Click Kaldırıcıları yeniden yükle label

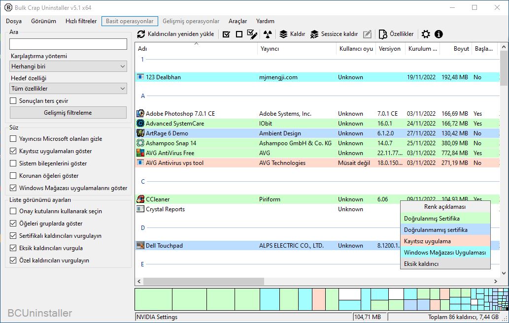click(181, 34)
